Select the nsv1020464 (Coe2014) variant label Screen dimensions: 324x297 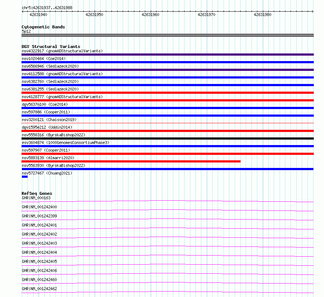[44, 59]
